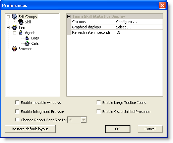173x143 pixels.
Task: Collapse Team Skill Statistics Display section
Action: click(69, 17)
